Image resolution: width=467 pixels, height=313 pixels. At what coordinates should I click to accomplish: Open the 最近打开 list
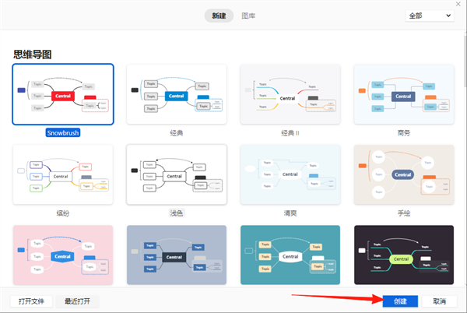coord(77,301)
